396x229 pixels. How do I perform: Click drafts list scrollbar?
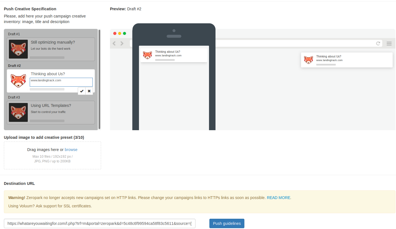pos(99,79)
